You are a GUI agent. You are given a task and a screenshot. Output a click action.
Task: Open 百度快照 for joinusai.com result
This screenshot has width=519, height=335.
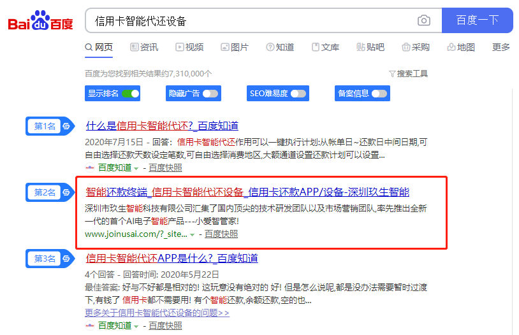[x=221, y=234]
